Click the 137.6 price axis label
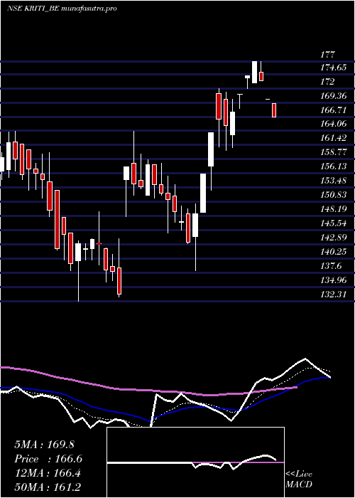The width and height of the screenshot is (355, 498). click(x=331, y=266)
